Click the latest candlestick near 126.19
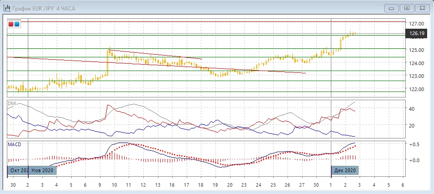 tap(354, 33)
